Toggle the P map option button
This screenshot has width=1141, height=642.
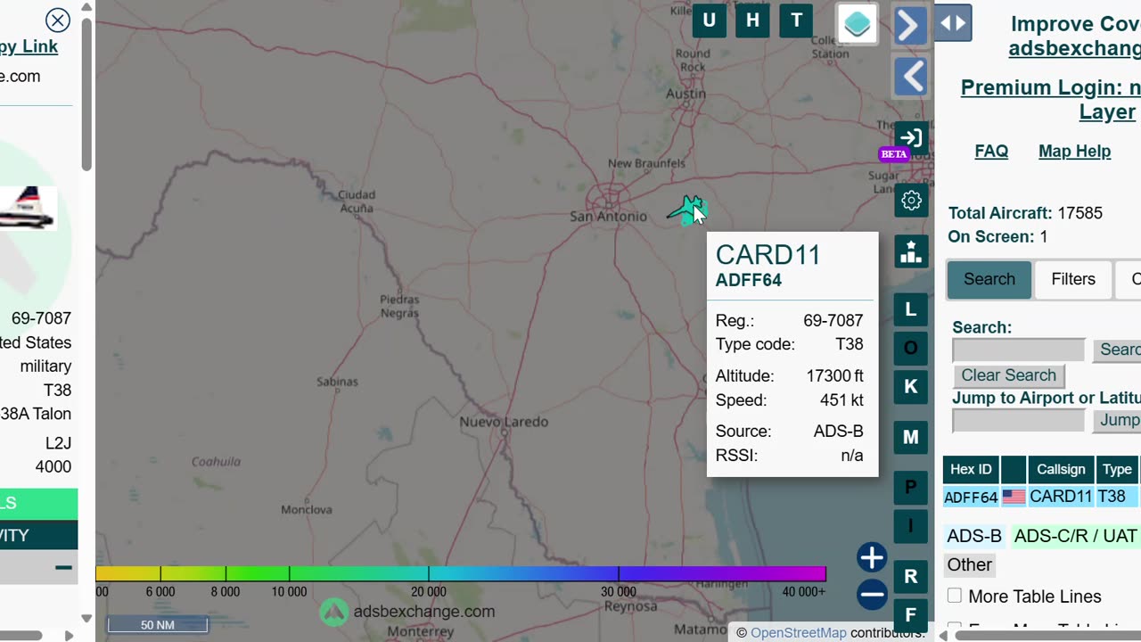coord(911,487)
